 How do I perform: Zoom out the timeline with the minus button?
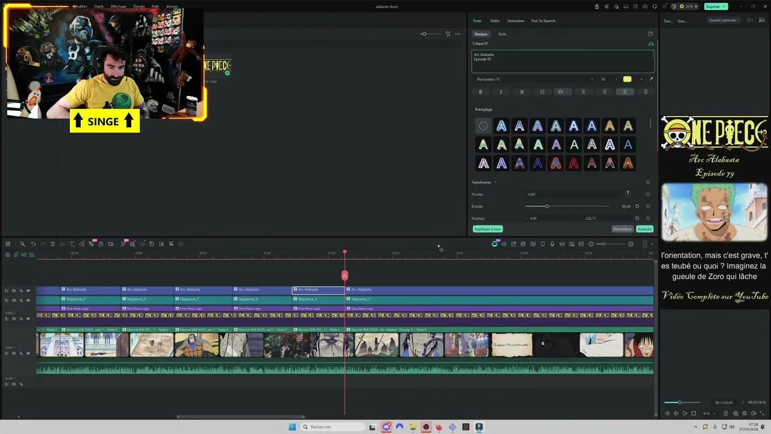click(x=591, y=244)
